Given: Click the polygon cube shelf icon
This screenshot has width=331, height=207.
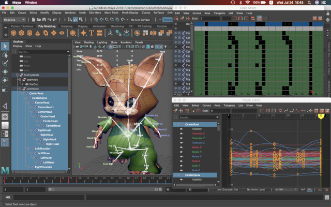Looking at the screenshot, I should click(x=22, y=33).
